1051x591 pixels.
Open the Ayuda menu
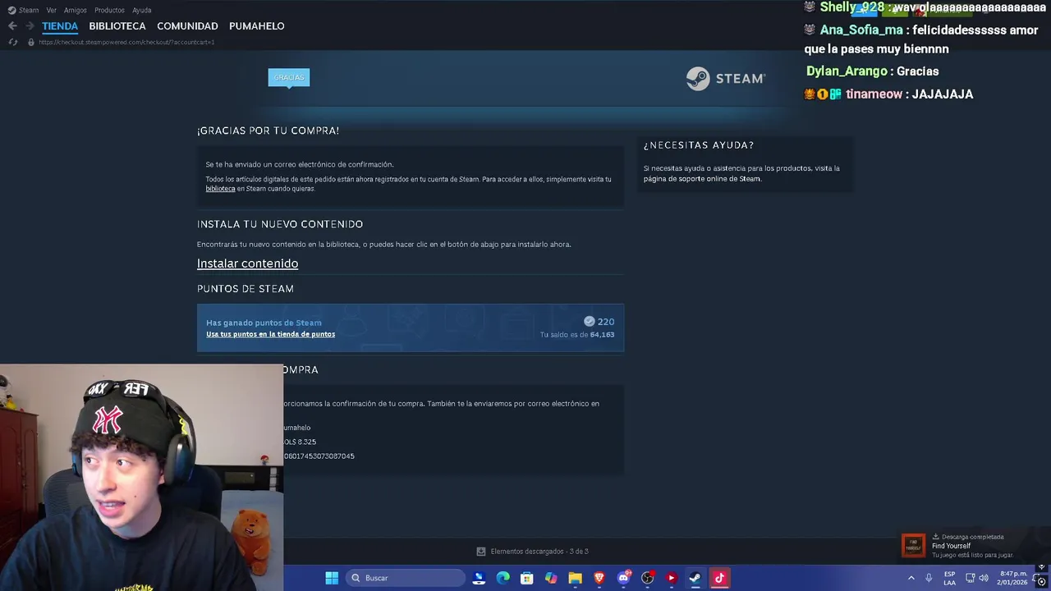(142, 10)
